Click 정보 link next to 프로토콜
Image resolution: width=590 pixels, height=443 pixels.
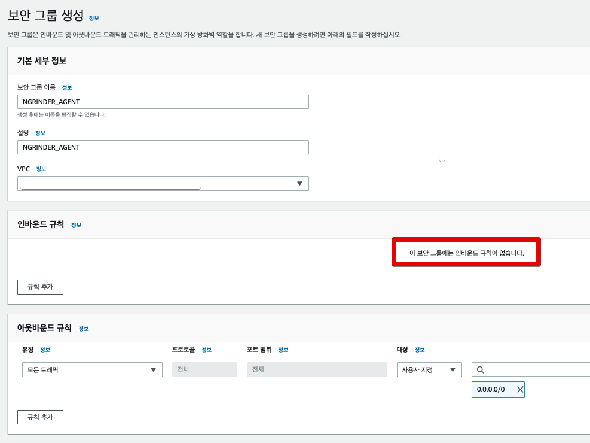[207, 350]
